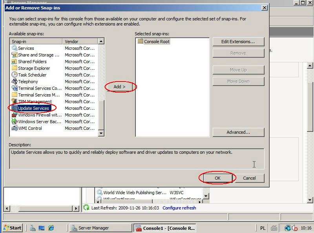Click the Description text box
Image resolution: width=314 pixels, height=233 pixels.
click(137, 159)
